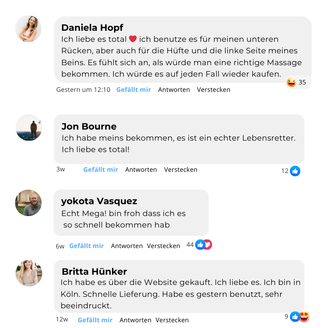
Task: Click the thumbs-up icon on Britta's comment
Action: click(x=295, y=317)
